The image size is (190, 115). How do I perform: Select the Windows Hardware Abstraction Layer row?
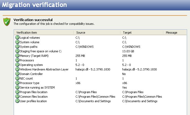tap(44, 69)
